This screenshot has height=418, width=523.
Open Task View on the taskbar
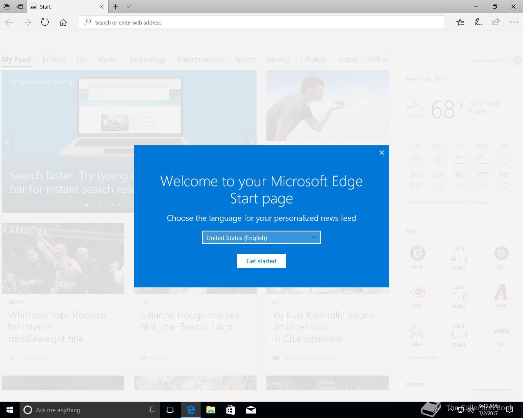coord(170,410)
